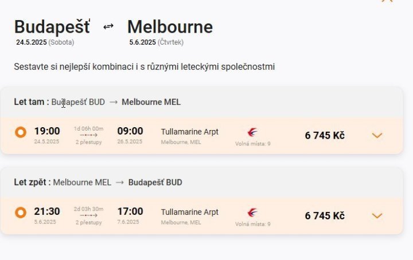Select the 19:00 outbound flight radio button
Viewport: 413px width, 260px height.
(21, 132)
